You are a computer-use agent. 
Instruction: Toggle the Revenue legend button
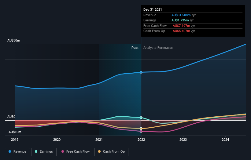17,152
